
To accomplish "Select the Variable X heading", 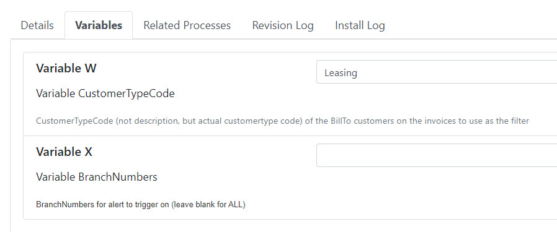I will (x=64, y=152).
